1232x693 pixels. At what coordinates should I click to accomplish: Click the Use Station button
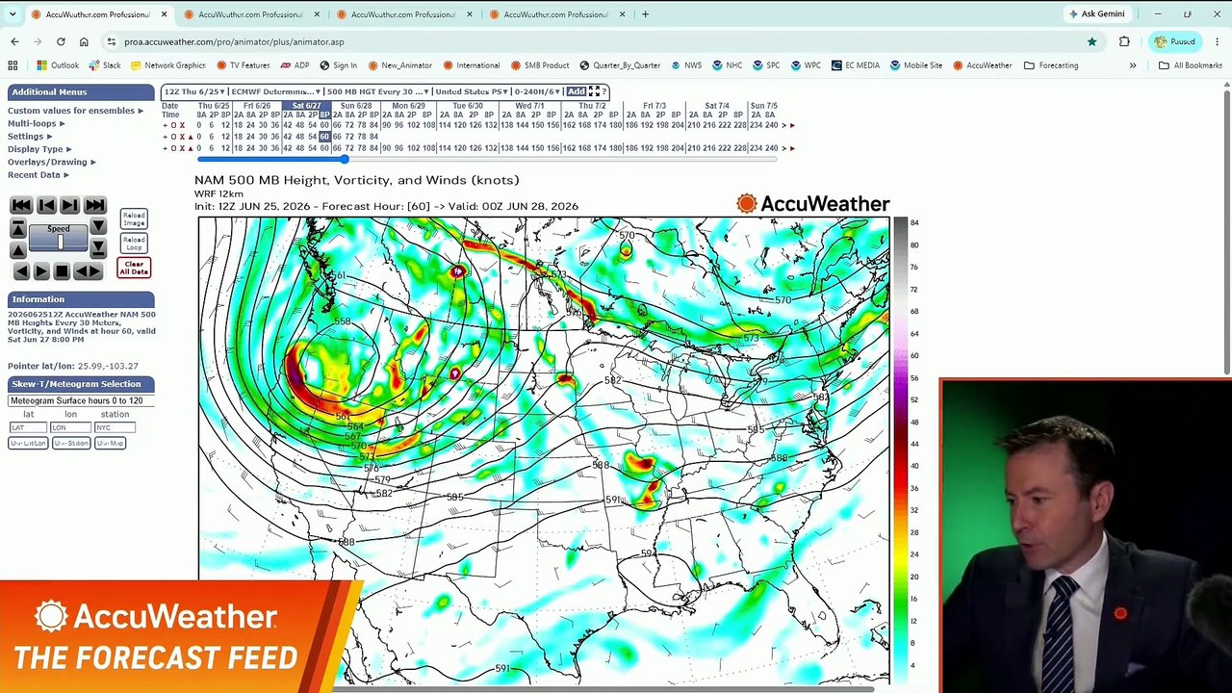point(71,443)
